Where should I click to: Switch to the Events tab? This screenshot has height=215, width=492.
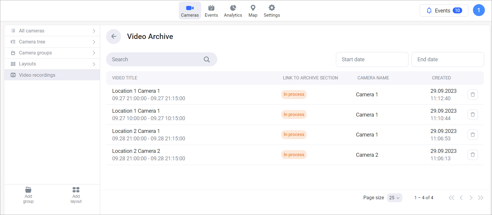(211, 11)
